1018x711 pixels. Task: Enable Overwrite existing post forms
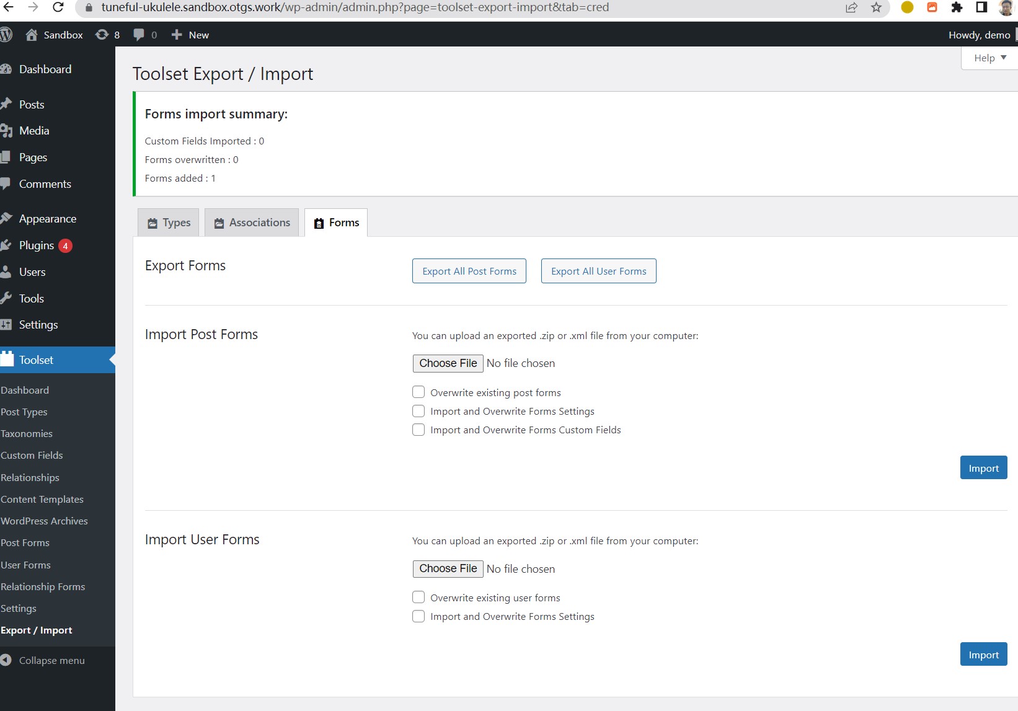[x=418, y=392]
